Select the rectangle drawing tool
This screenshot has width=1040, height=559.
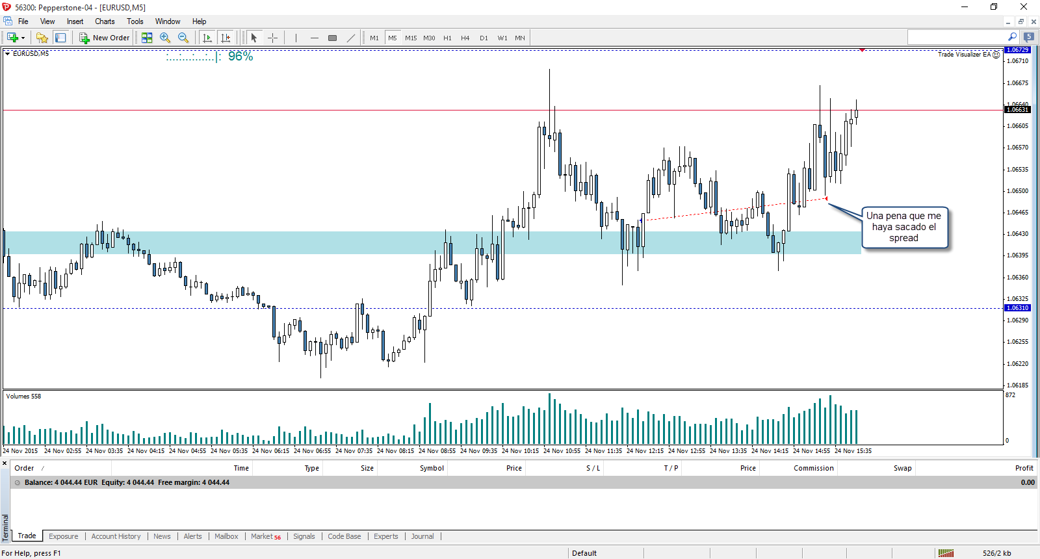pyautogui.click(x=332, y=38)
